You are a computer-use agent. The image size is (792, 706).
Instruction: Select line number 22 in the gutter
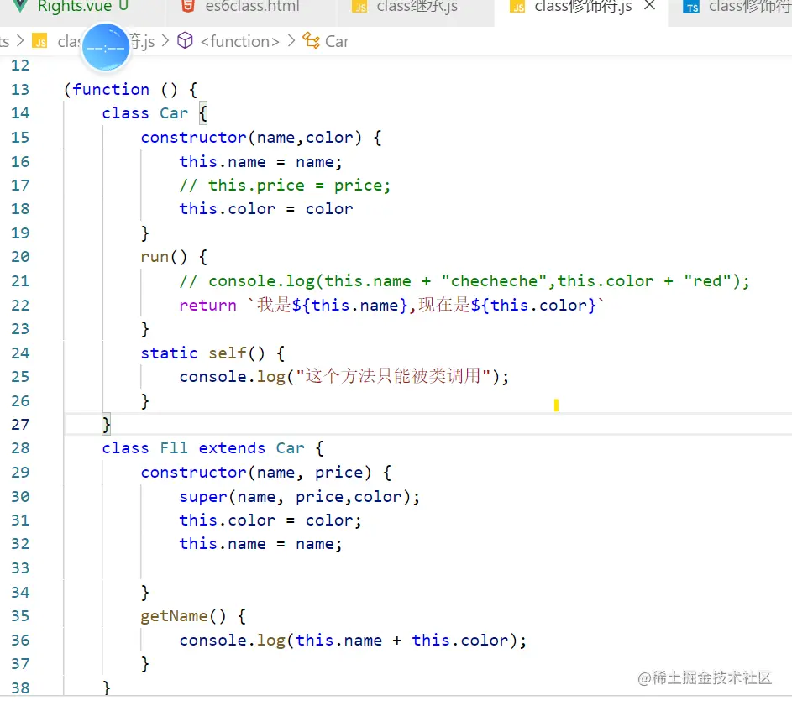point(21,304)
